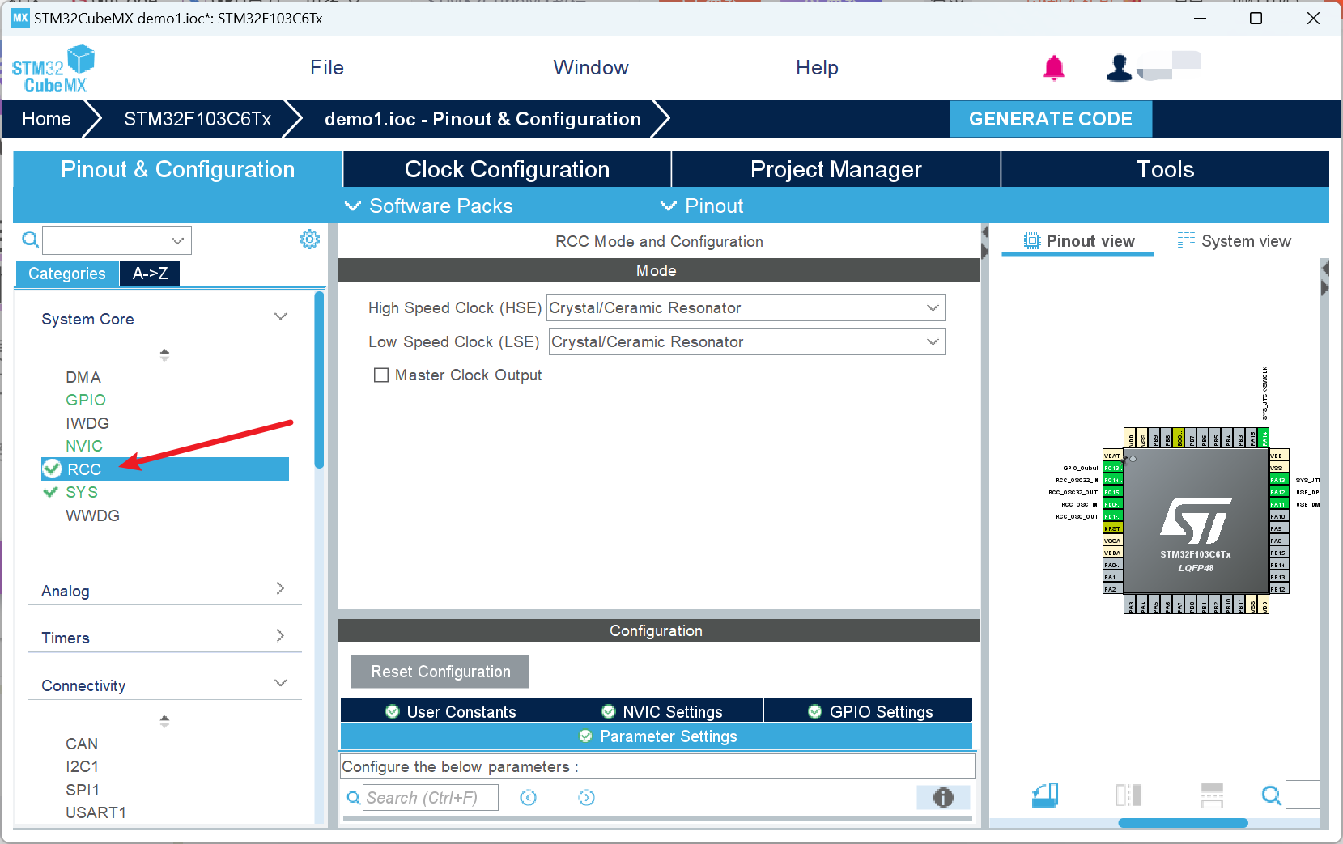Image resolution: width=1343 pixels, height=844 pixels.
Task: Go to next parameter search result
Action: 587,798
